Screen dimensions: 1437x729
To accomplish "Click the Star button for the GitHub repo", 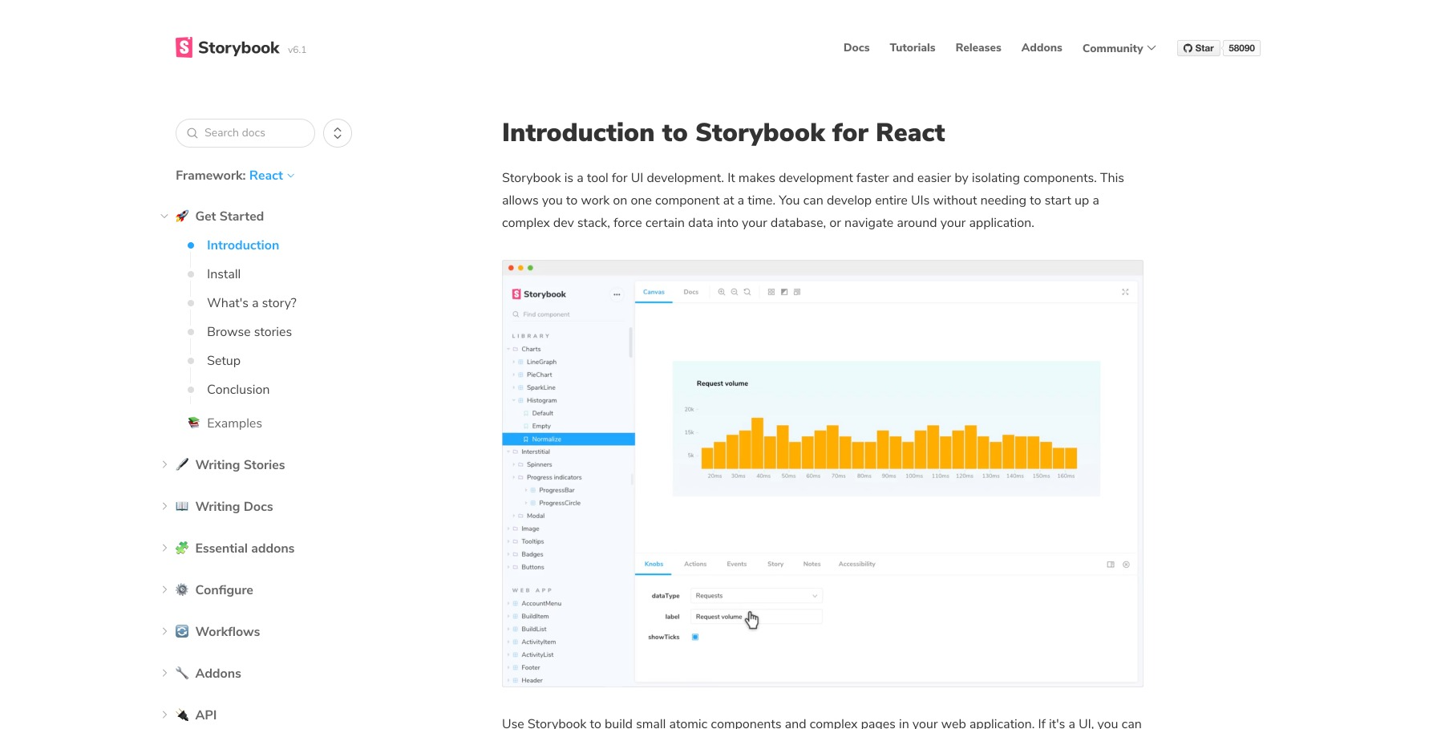I will tap(1198, 48).
